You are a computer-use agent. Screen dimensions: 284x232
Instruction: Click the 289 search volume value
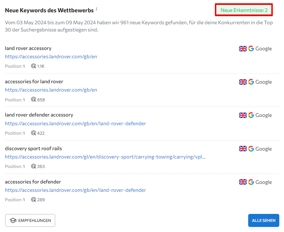click(41, 200)
